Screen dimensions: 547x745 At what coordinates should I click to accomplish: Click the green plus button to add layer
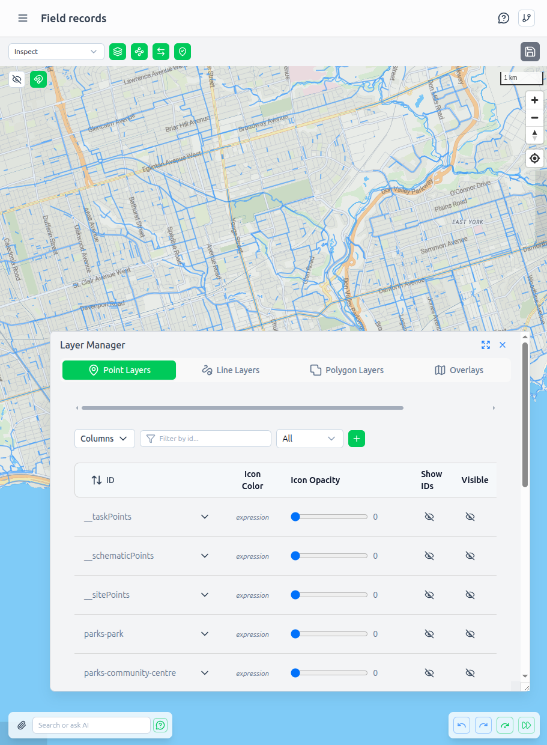pos(356,439)
